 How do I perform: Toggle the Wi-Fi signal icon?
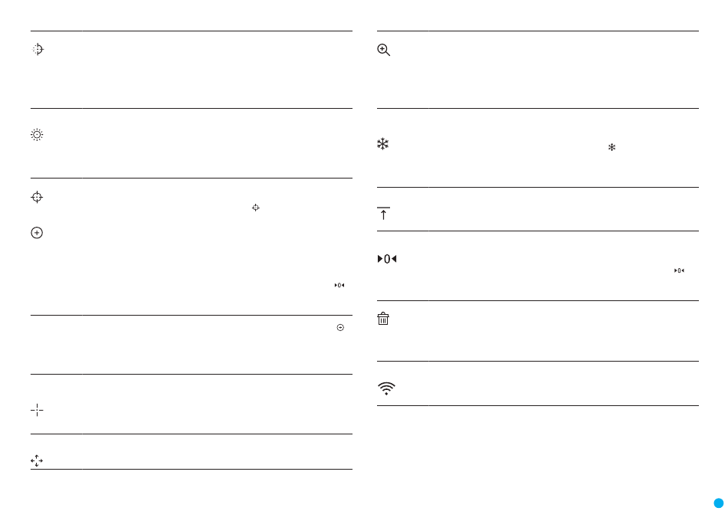click(x=386, y=388)
